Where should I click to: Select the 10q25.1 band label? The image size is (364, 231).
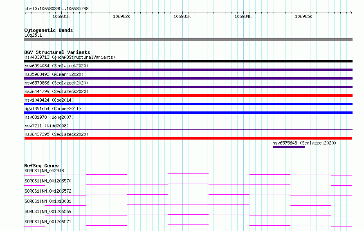[x=33, y=35]
